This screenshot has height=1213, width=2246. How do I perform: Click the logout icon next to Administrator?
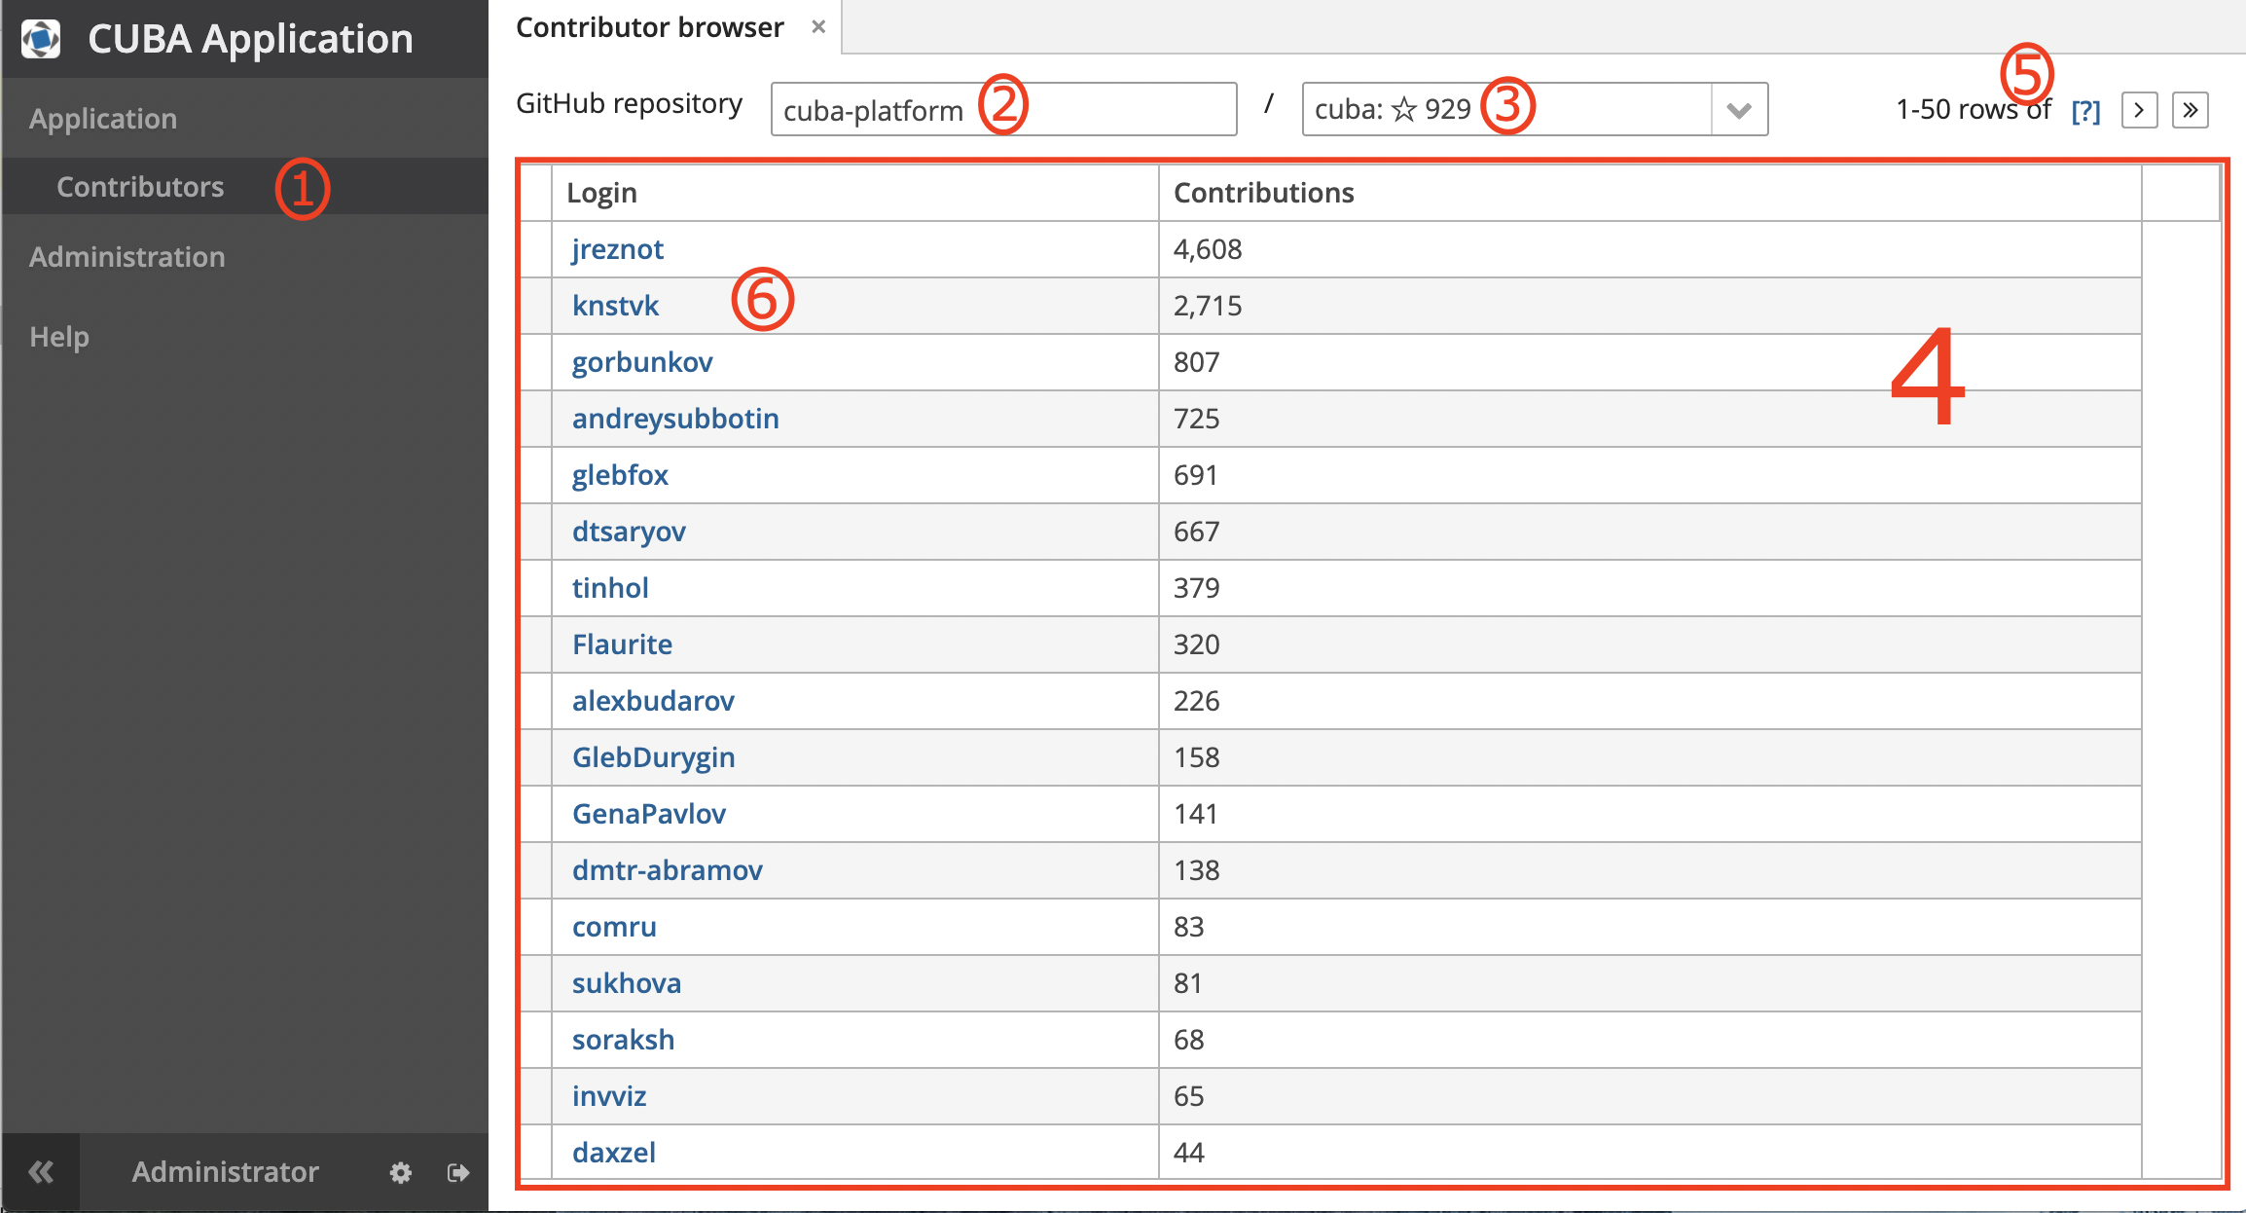tap(458, 1172)
